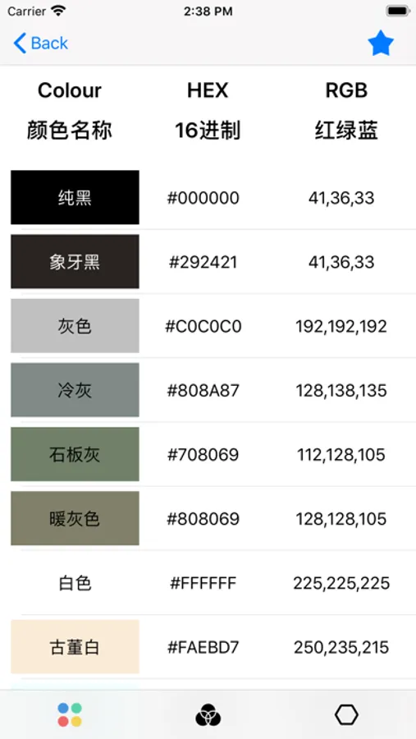Open the hexagon tab icon
416x739 pixels.
[346, 715]
